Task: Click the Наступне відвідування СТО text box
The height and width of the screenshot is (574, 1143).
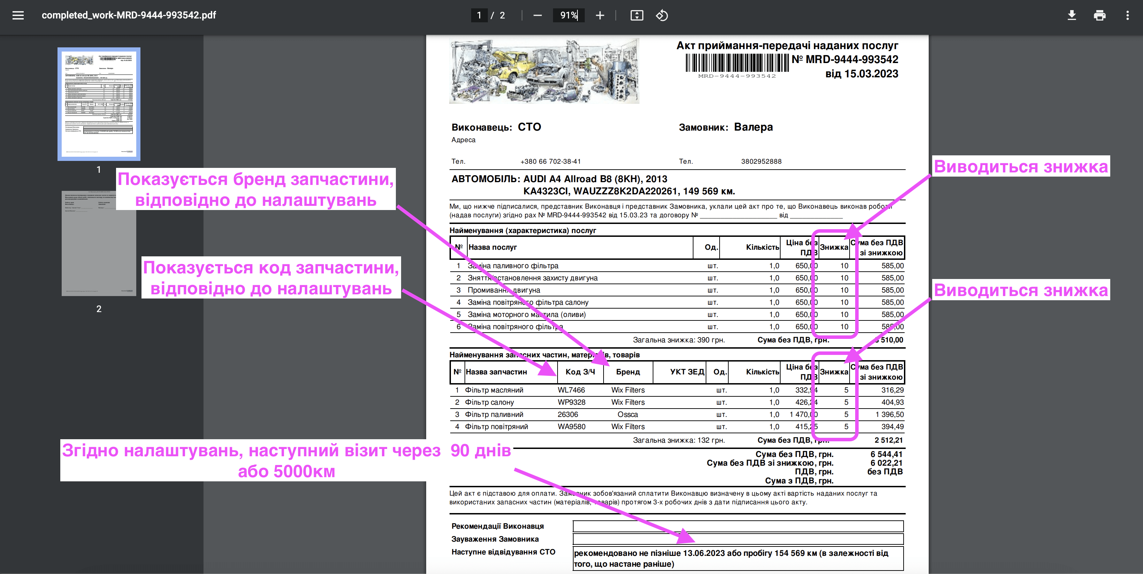Action: 737,558
